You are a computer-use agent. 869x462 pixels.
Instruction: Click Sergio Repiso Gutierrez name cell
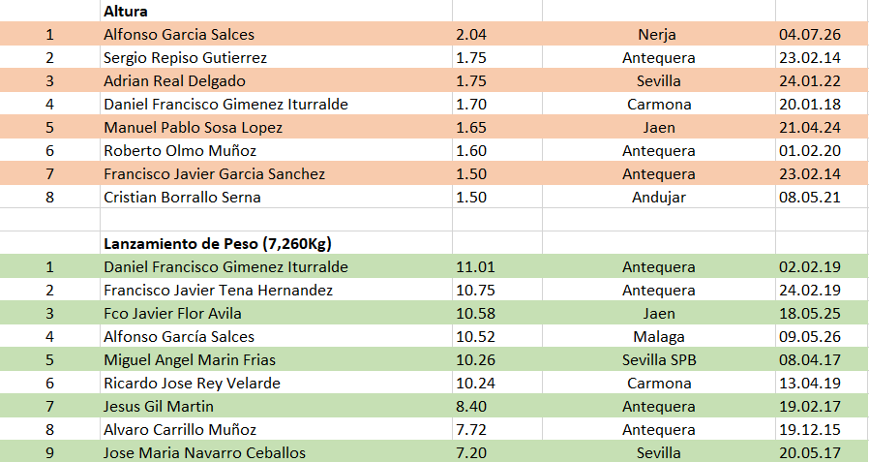tap(276, 57)
